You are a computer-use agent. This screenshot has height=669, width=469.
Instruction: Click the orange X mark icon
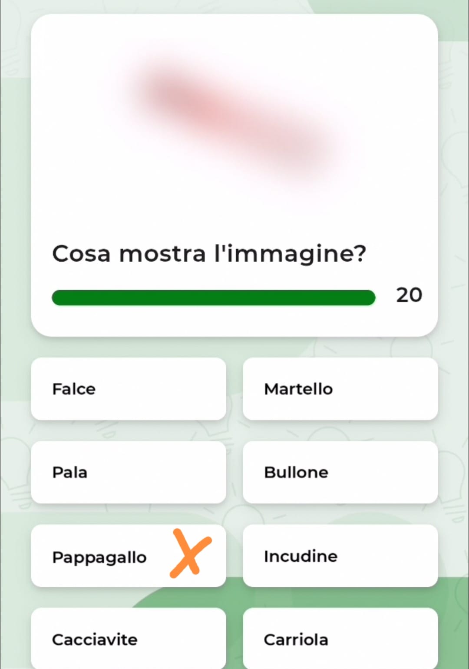click(x=191, y=553)
